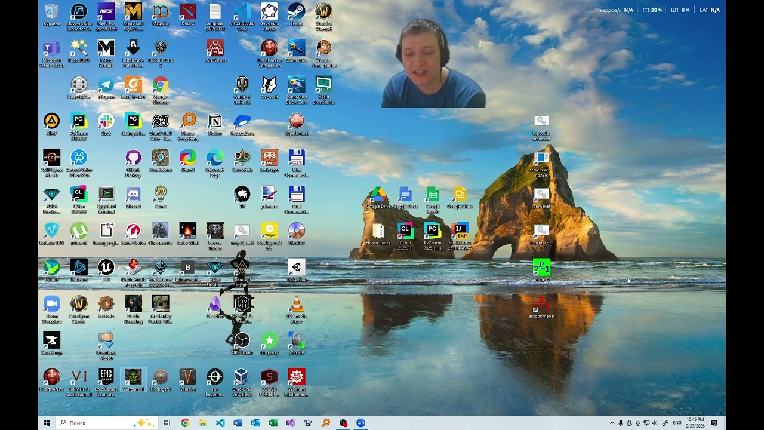The height and width of the screenshot is (430, 764).
Task: Select the Metro Exodus shortcut
Action: (106, 54)
